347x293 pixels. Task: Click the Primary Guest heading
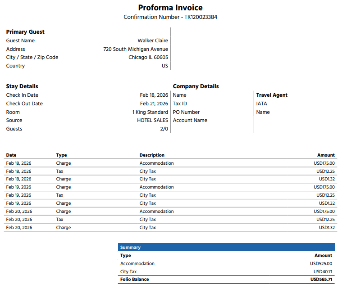(x=25, y=32)
